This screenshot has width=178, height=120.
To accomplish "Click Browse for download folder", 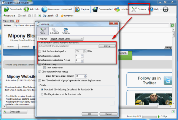I will [x=107, y=46].
